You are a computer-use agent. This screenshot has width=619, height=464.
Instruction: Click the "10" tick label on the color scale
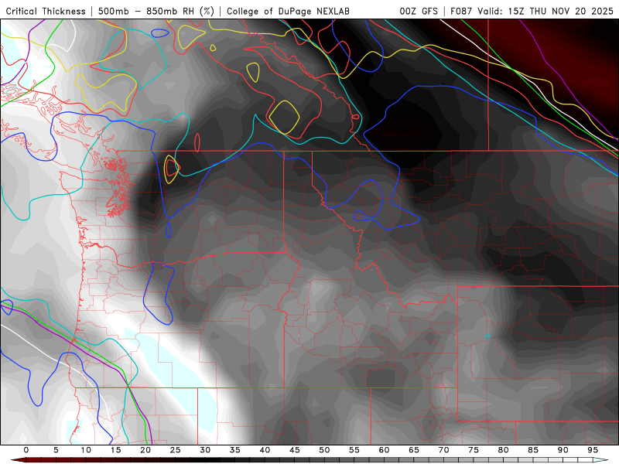click(86, 450)
